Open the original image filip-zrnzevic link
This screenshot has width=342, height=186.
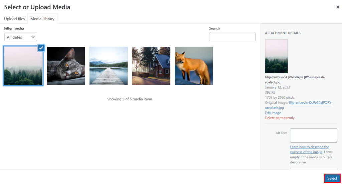click(x=299, y=105)
